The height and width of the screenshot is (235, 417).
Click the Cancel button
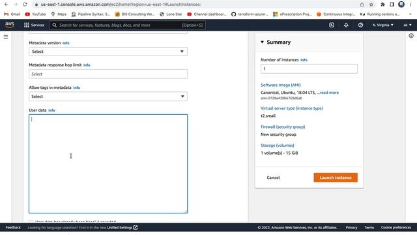pyautogui.click(x=273, y=178)
